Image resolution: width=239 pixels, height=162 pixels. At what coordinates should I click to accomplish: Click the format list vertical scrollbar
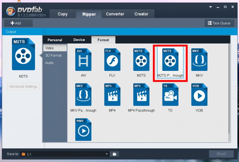229,89
